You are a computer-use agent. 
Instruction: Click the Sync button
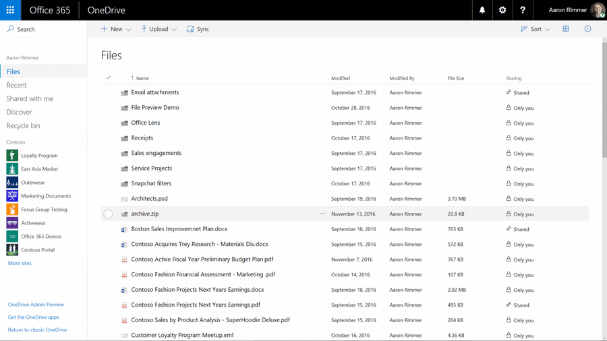pyautogui.click(x=198, y=29)
